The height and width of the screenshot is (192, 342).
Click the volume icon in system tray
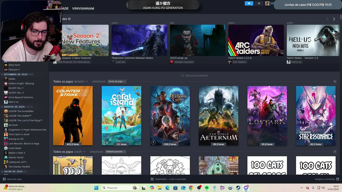323,188
